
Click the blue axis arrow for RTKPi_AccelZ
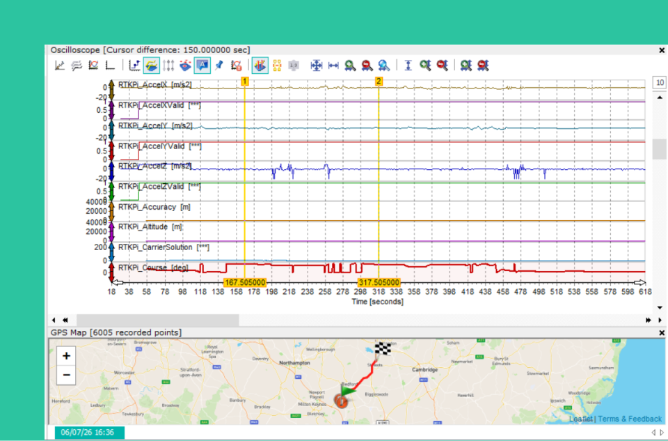point(111,171)
